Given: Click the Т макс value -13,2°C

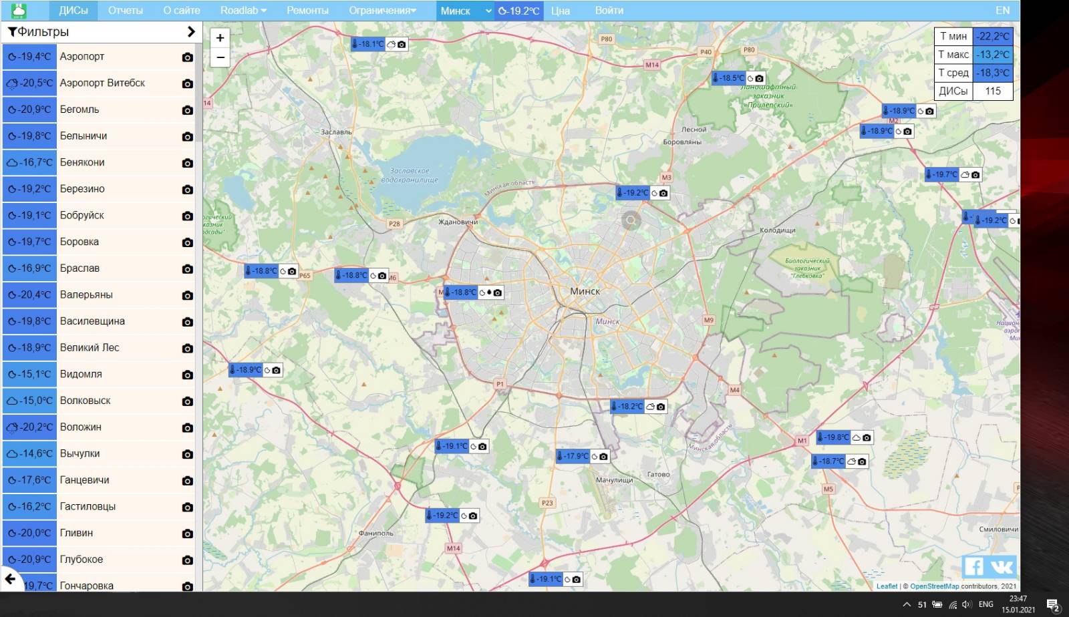Looking at the screenshot, I should pos(993,55).
